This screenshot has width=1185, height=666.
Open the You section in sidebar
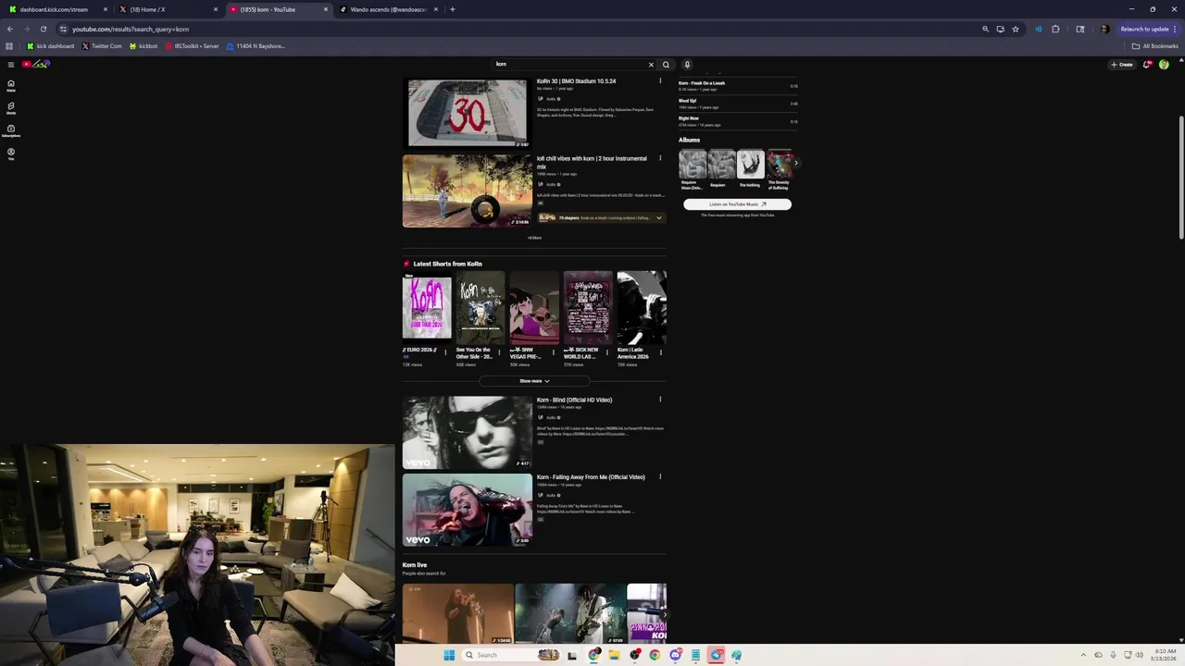[x=11, y=153]
